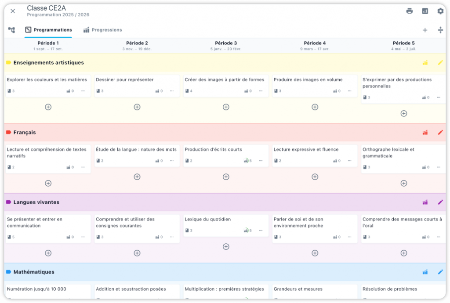Open 'Comprendre et utiliser des consignes courantes'
The height and width of the screenshot is (303, 450).
click(137, 228)
